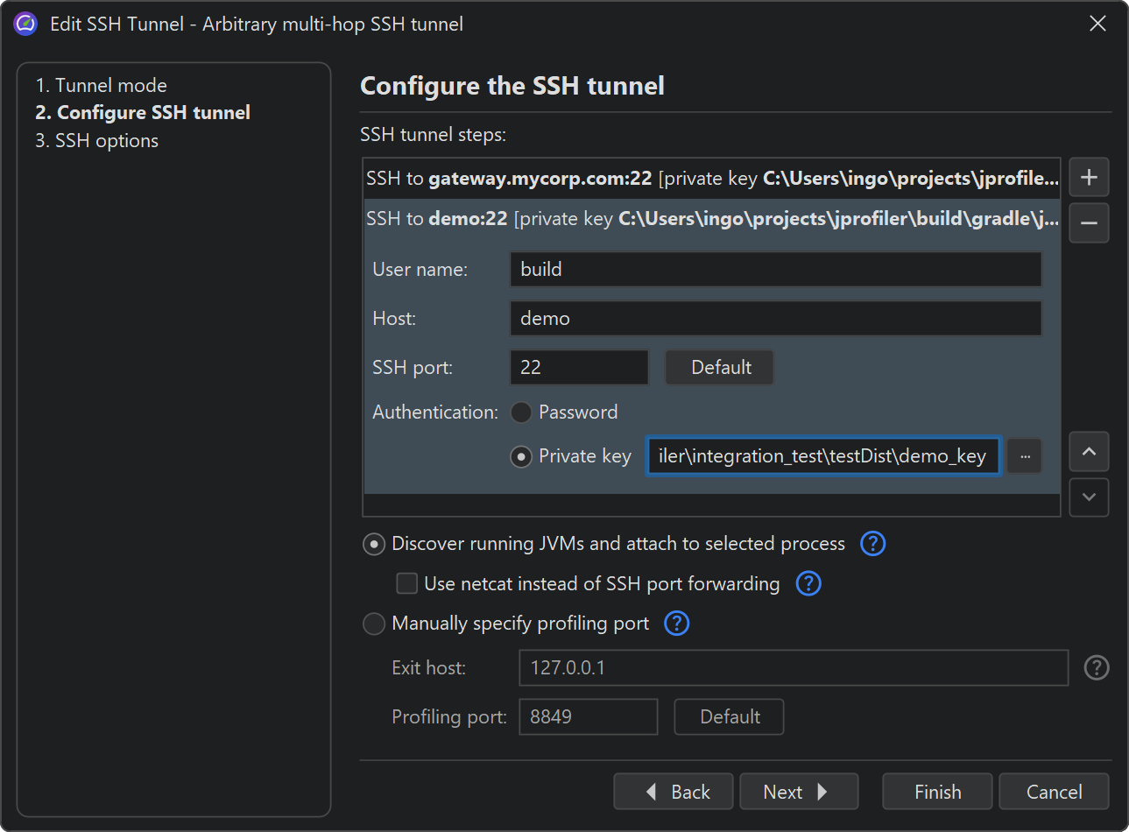Go to Tunnel mode step
The height and width of the screenshot is (832, 1129).
pos(101,86)
